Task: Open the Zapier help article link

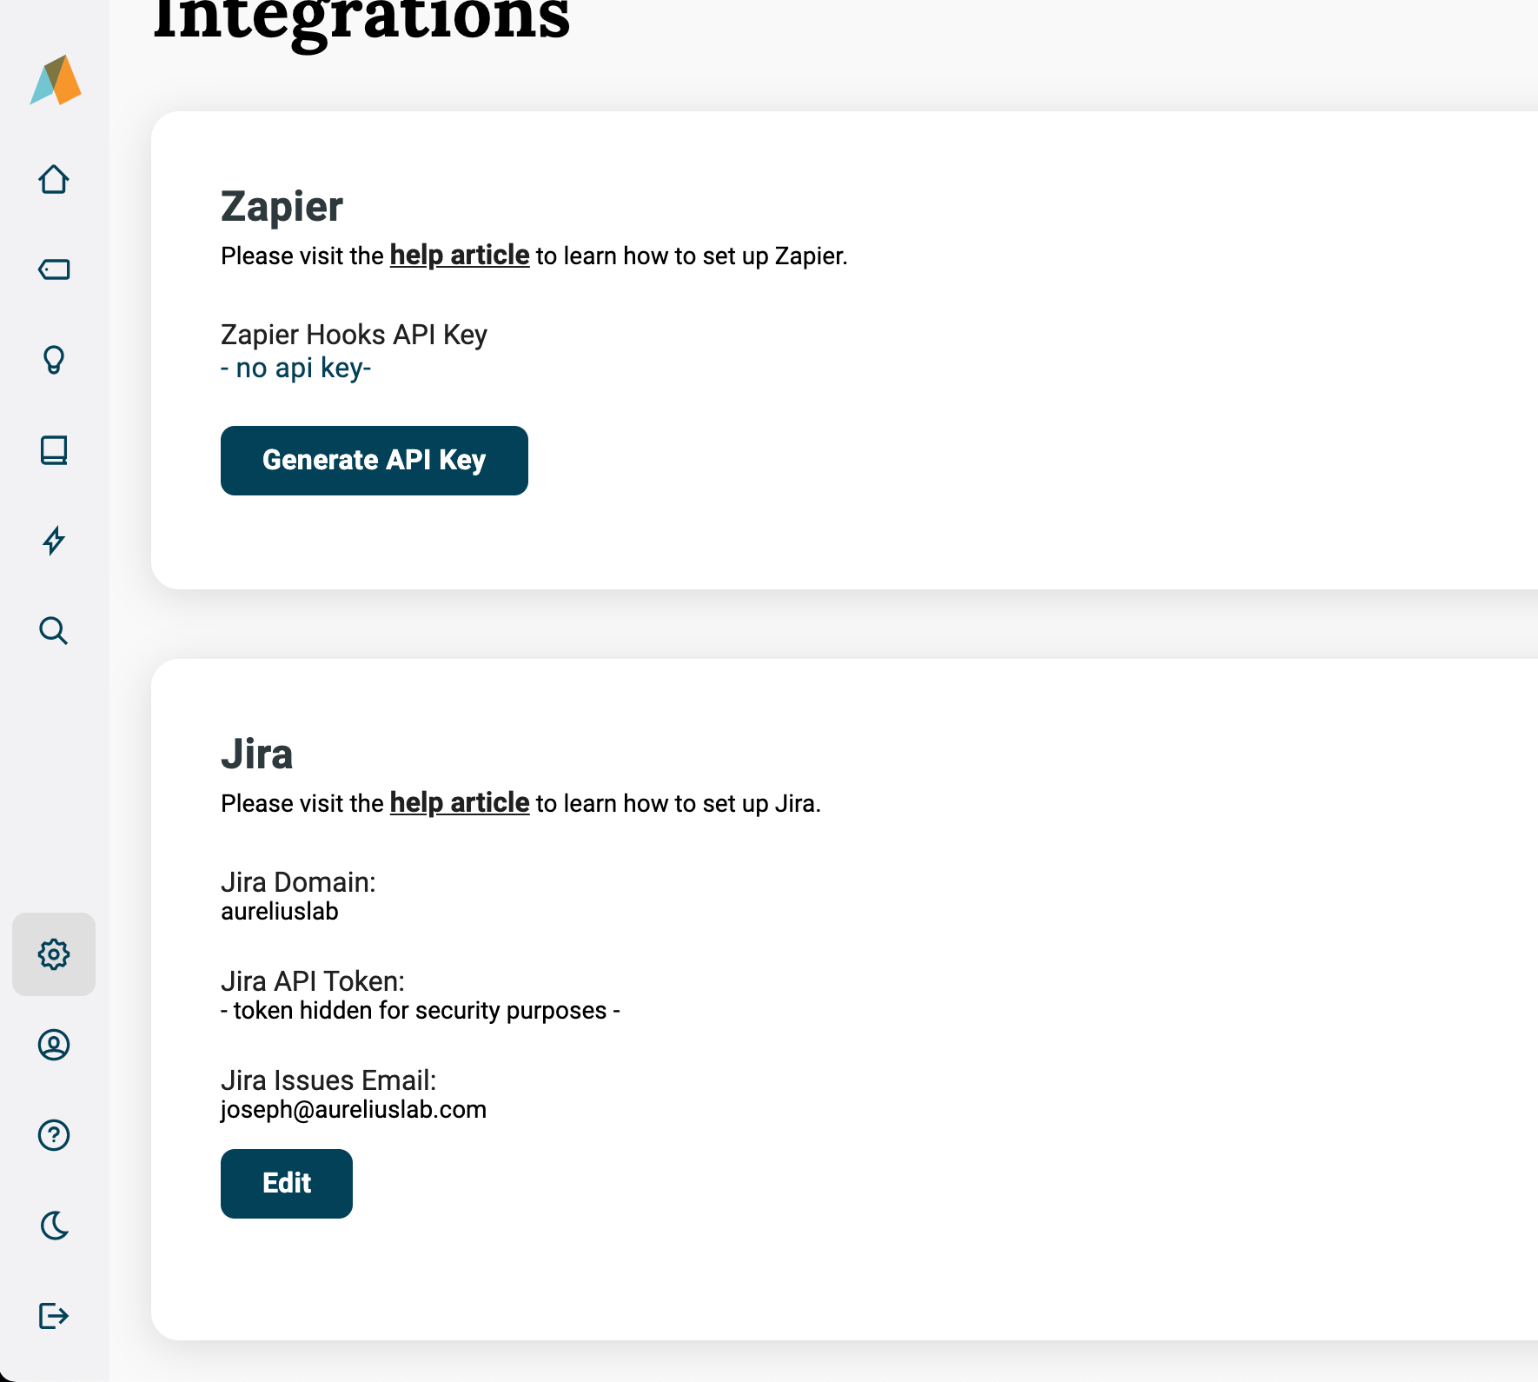Action: 460,256
